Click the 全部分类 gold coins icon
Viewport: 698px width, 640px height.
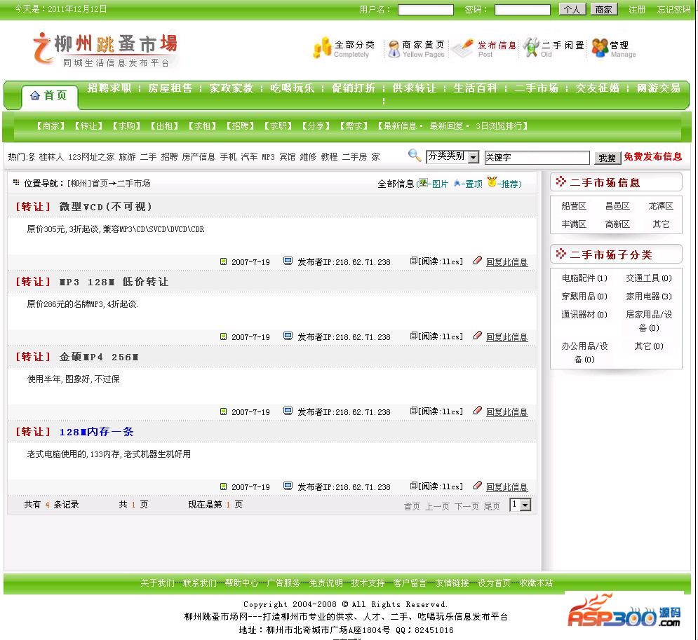point(322,48)
